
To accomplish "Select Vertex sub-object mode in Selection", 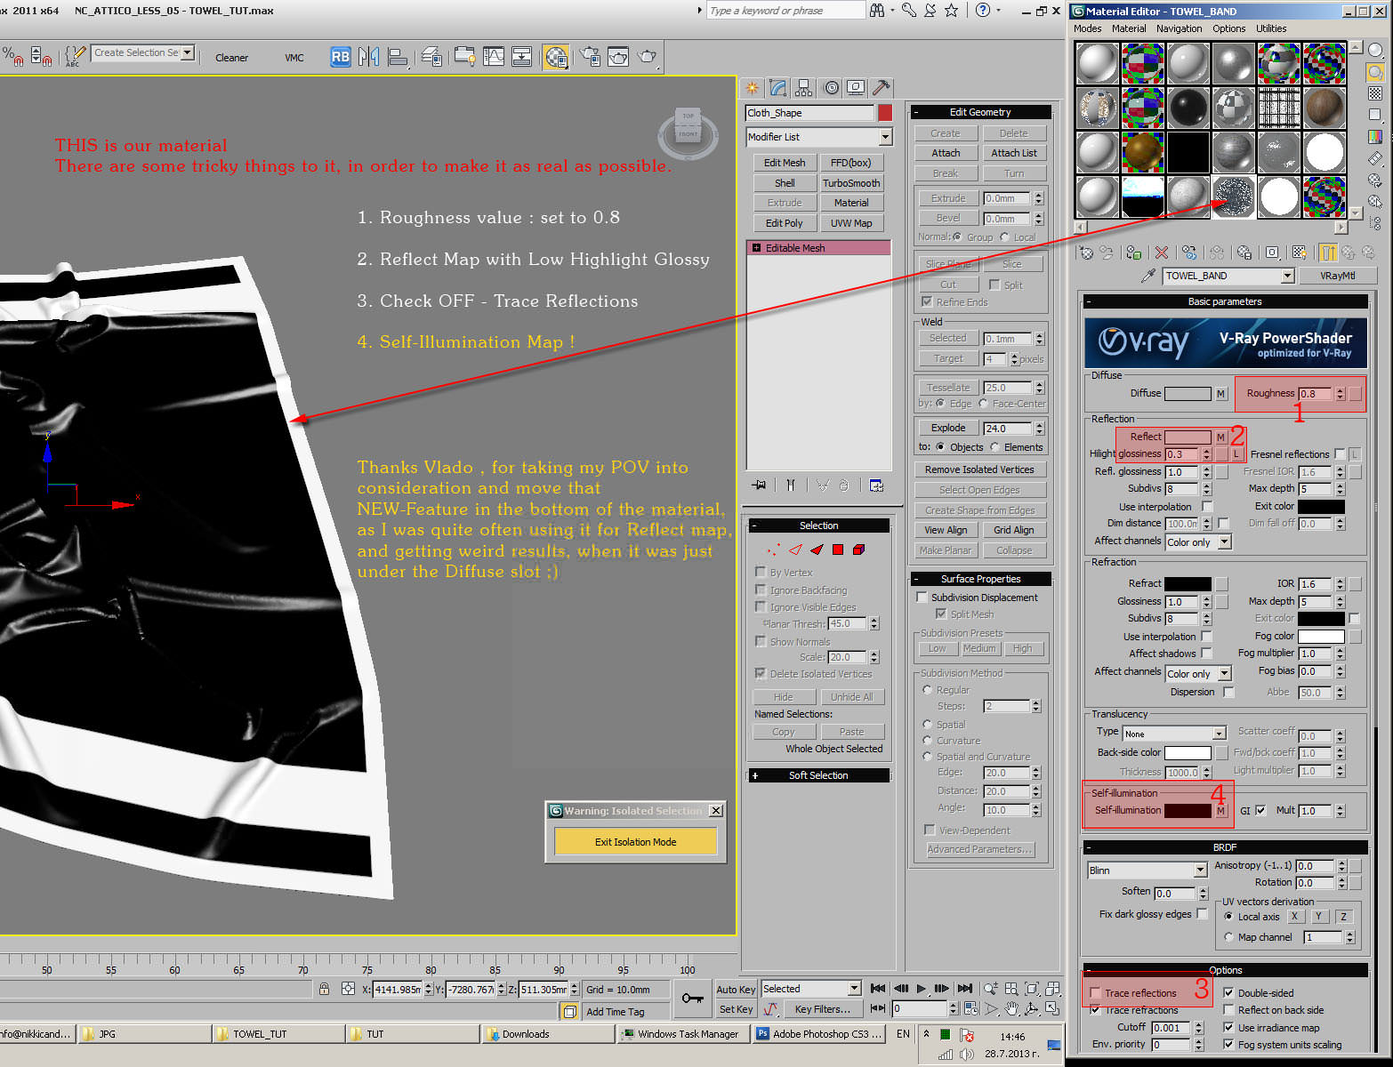I will click(x=774, y=550).
